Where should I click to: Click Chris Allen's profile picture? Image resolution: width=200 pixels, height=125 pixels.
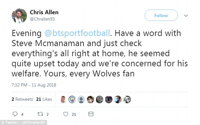(19, 16)
